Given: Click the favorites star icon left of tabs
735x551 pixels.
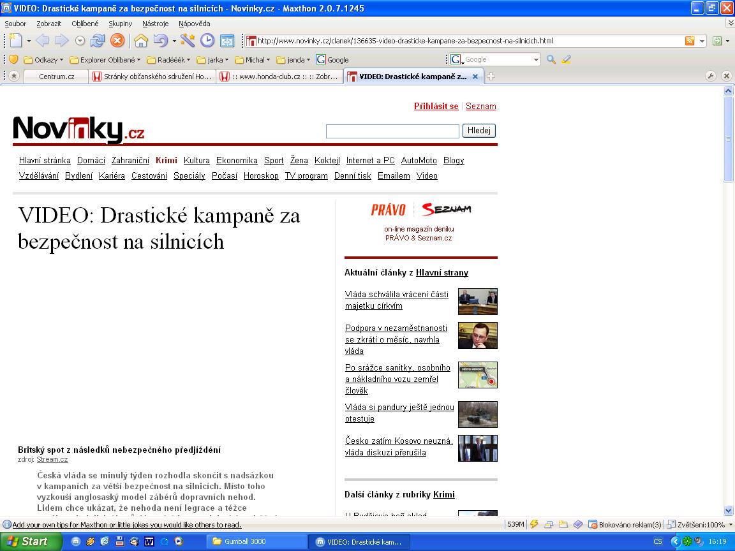Looking at the screenshot, I should 14,76.
